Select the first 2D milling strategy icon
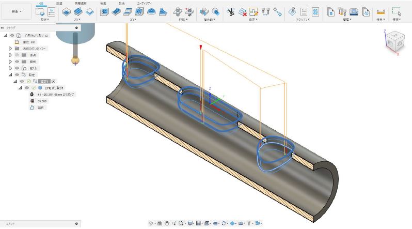The image size is (412, 229). tap(67, 11)
